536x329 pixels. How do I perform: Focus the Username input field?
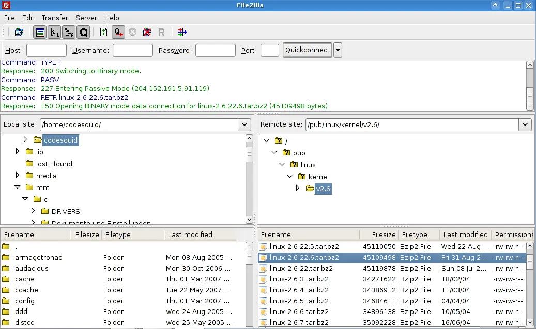coord(133,50)
